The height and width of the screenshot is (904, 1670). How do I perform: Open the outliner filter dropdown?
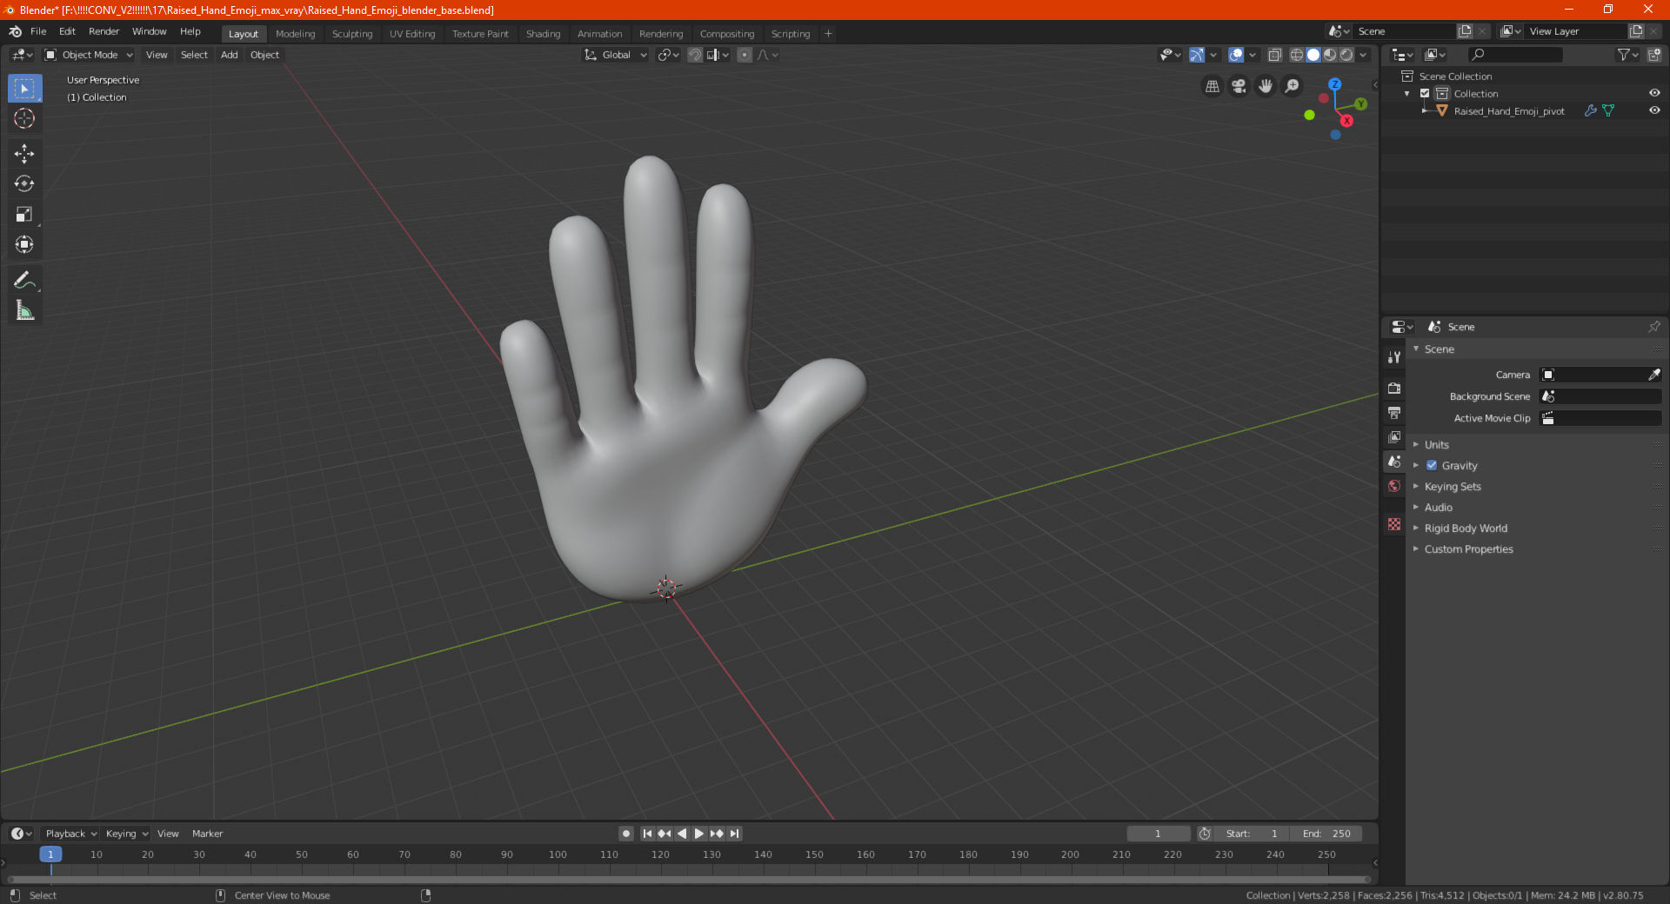[1627, 55]
